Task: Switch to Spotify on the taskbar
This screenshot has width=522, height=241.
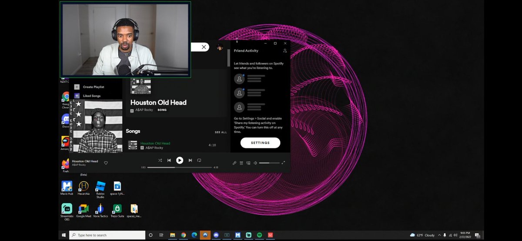Action: [259, 235]
